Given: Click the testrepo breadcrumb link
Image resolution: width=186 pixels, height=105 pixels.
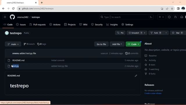Looking at the screenshot, I should (x=36, y=17).
